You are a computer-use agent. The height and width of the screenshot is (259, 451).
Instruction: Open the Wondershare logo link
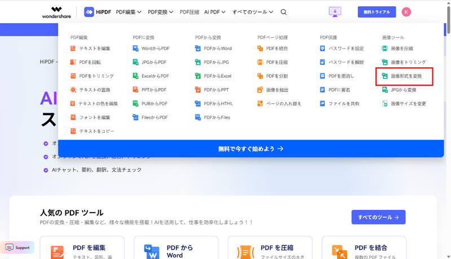click(56, 12)
